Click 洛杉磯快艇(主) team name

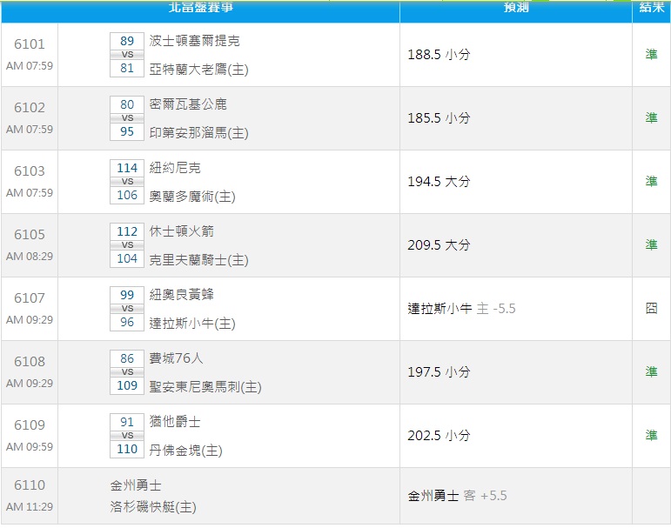tap(153, 507)
